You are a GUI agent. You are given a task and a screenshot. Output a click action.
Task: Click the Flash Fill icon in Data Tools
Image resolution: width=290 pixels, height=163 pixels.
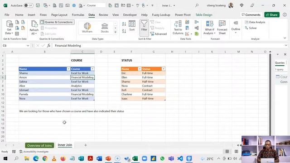[187, 22]
